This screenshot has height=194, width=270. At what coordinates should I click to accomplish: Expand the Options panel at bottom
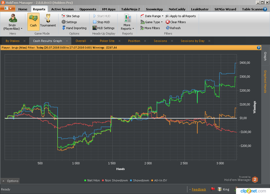[10, 181]
